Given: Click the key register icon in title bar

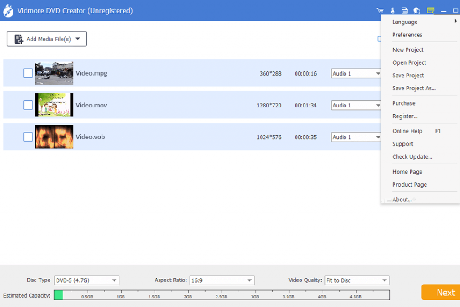Looking at the screenshot, I should pyautogui.click(x=392, y=11).
